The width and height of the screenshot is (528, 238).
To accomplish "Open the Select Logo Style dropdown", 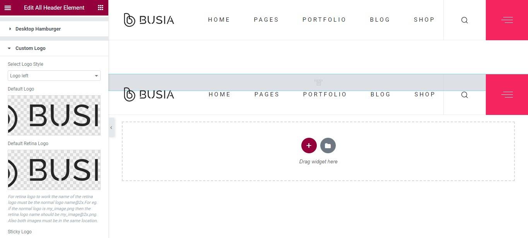I will point(54,76).
